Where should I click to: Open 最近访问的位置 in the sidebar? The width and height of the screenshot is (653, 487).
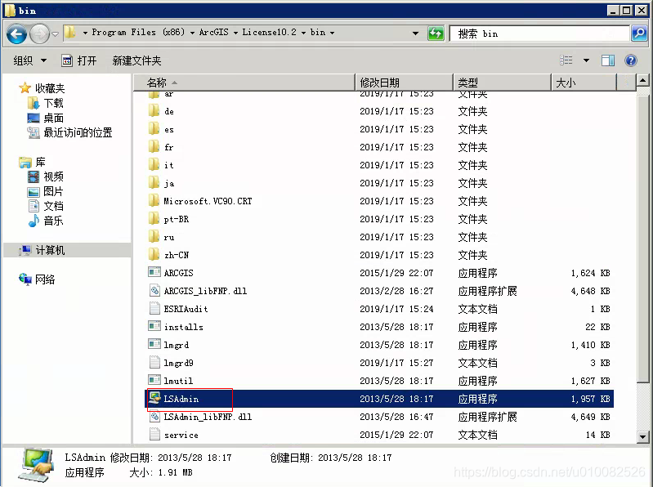point(69,132)
